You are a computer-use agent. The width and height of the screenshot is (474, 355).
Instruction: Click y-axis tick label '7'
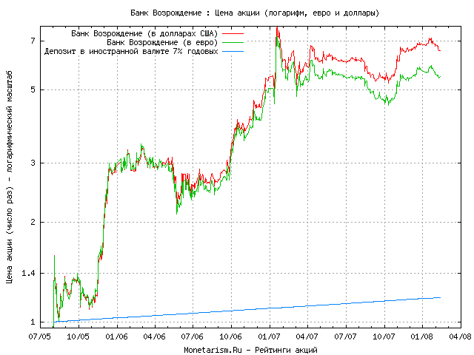33,41
